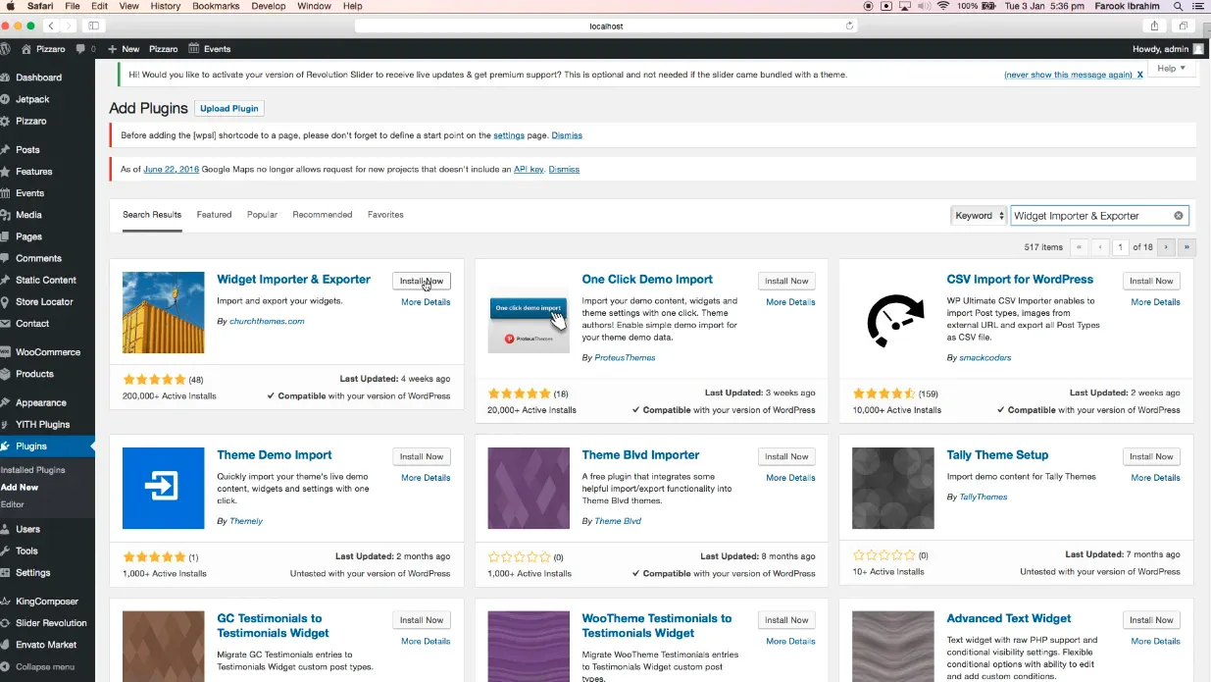Collapse the WordPress admin menu

point(44,666)
